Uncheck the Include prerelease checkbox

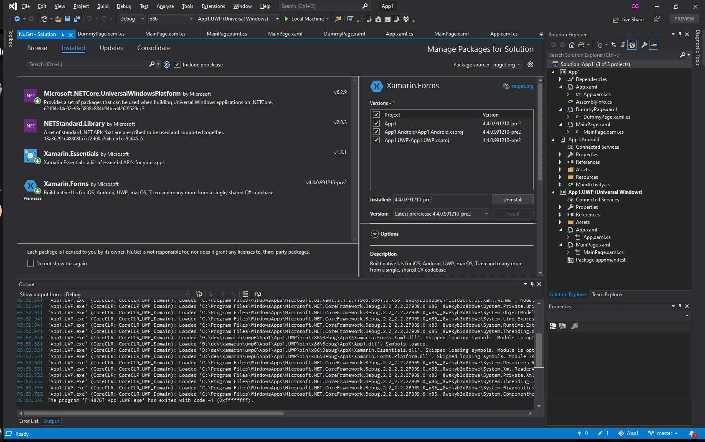click(x=177, y=64)
